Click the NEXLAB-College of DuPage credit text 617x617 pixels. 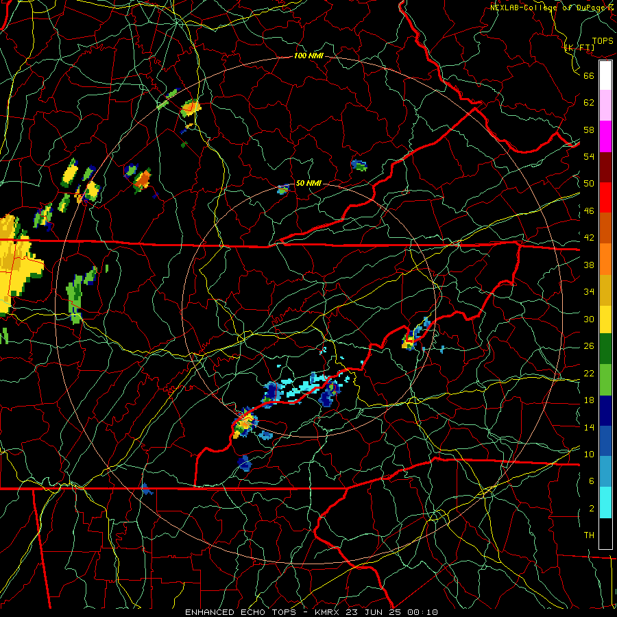[550, 7]
